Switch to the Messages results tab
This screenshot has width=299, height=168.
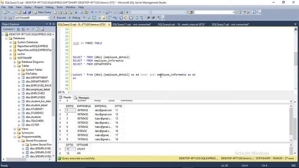pyautogui.click(x=82, y=98)
